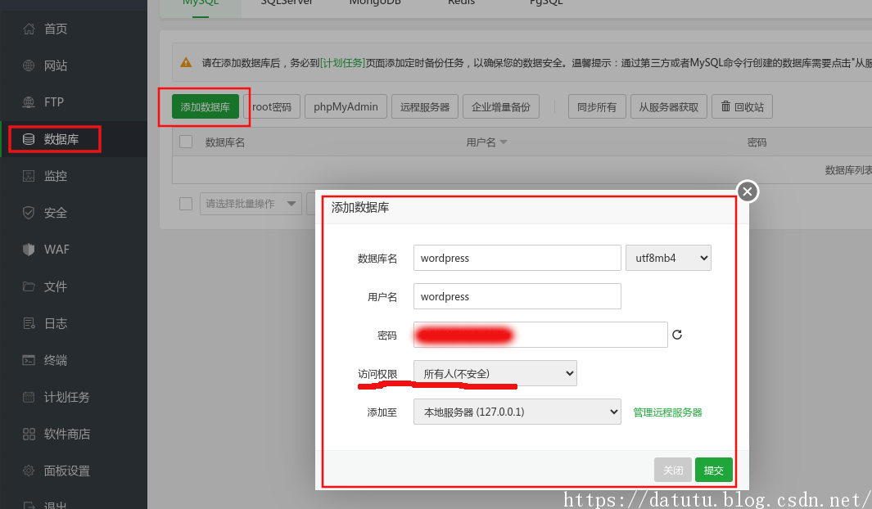Click the 同步所有 button
The image size is (872, 509).
point(597,106)
